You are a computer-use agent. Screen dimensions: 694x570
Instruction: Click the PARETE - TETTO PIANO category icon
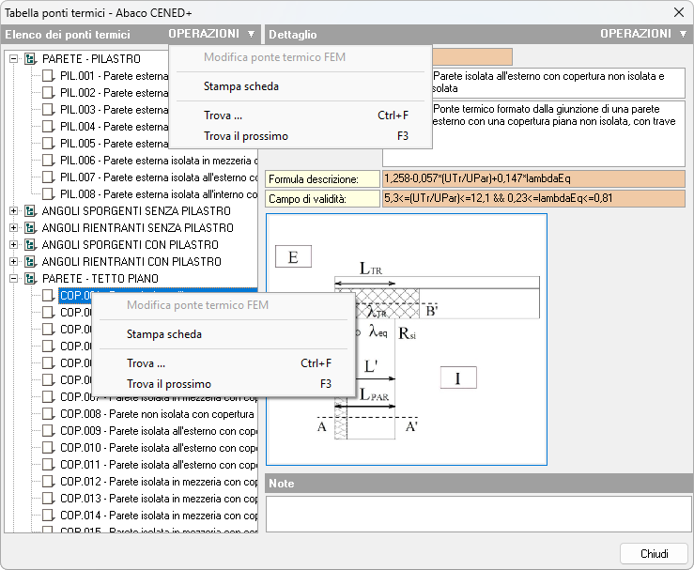(30, 279)
